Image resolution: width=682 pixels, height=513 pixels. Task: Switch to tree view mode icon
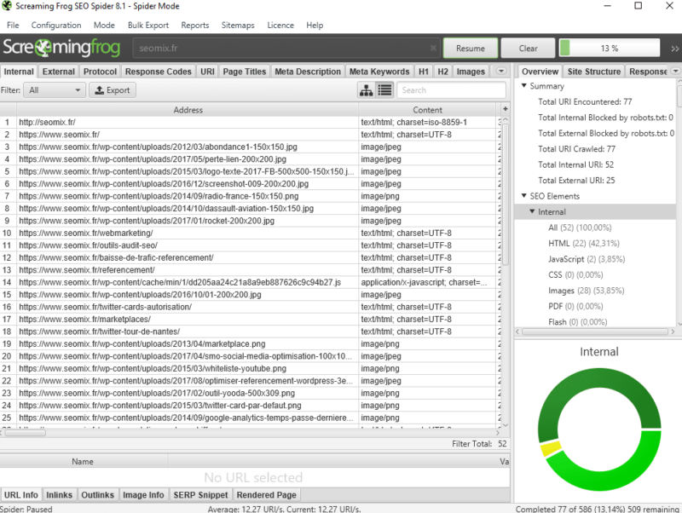366,90
